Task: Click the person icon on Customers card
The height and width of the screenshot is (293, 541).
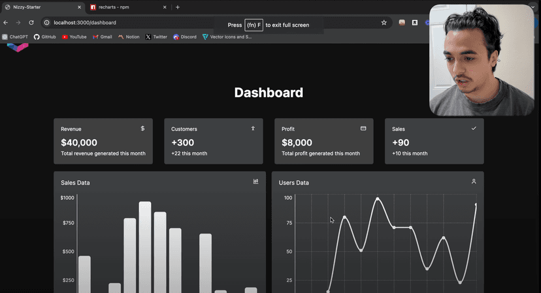Action: point(253,129)
